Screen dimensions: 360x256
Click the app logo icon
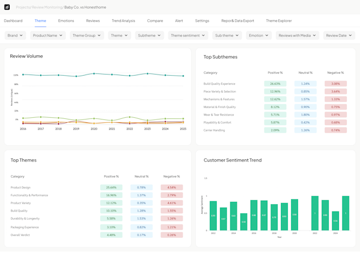pyautogui.click(x=7, y=7)
